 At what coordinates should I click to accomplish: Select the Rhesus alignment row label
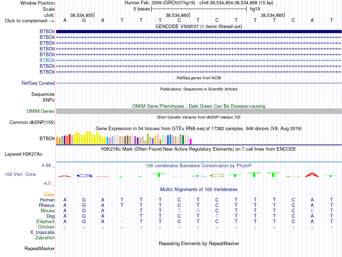pos(47,205)
